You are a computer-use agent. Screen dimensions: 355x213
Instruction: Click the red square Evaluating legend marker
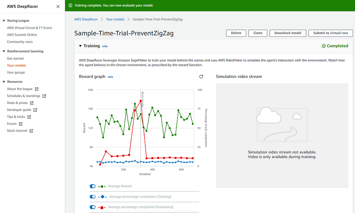click(102, 207)
